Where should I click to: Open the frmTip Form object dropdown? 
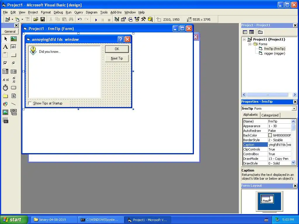pyautogui.click(x=294, y=108)
